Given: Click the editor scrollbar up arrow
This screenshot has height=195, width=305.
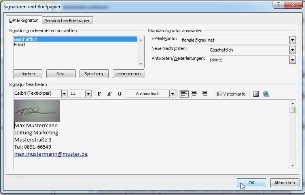Looking at the screenshot, I should 293,103.
